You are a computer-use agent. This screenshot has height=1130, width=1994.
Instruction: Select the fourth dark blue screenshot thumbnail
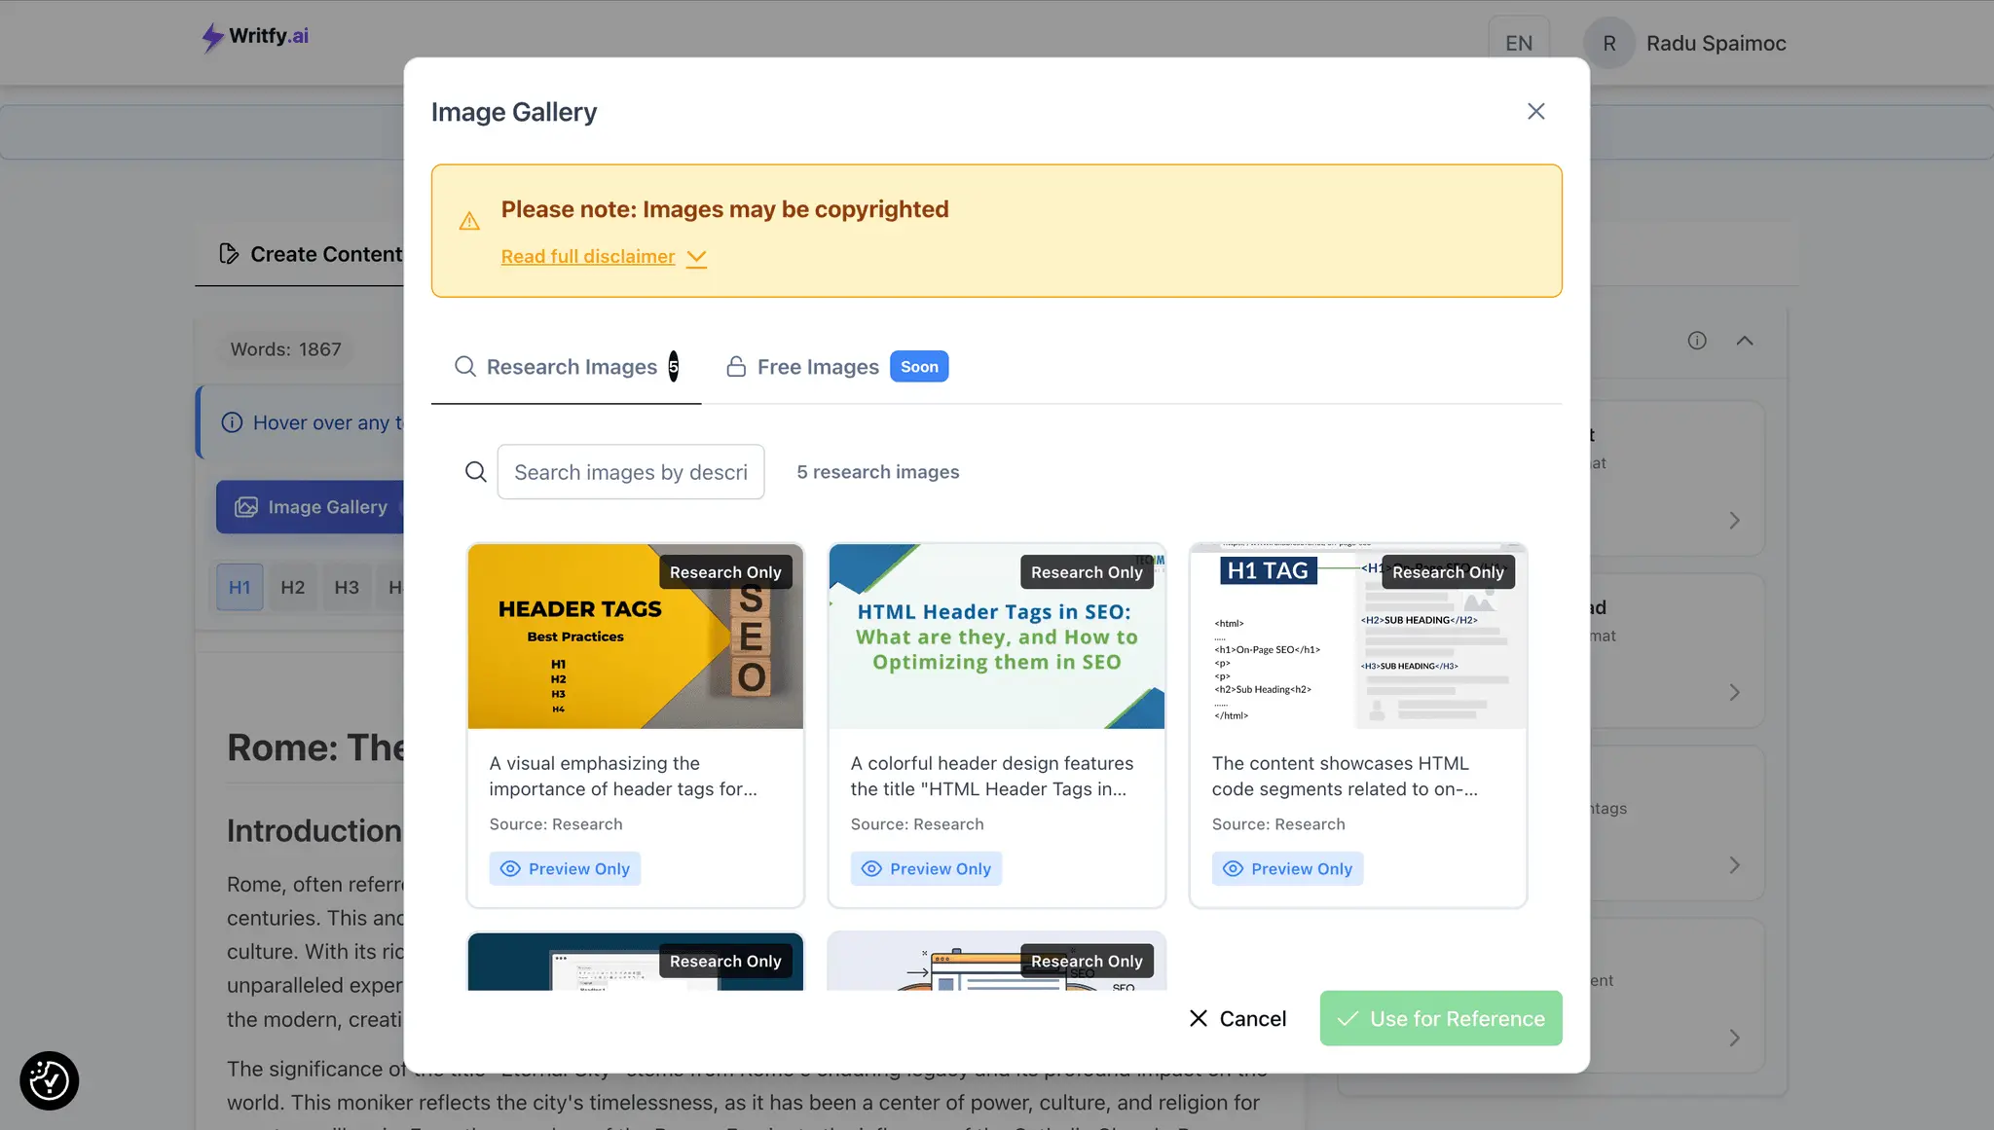click(x=636, y=962)
